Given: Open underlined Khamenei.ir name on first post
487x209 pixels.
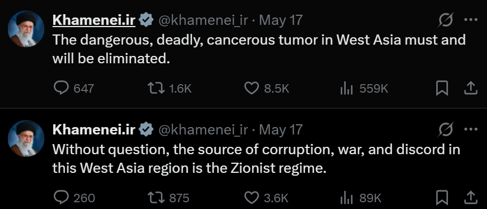Looking at the screenshot, I should click(94, 20).
